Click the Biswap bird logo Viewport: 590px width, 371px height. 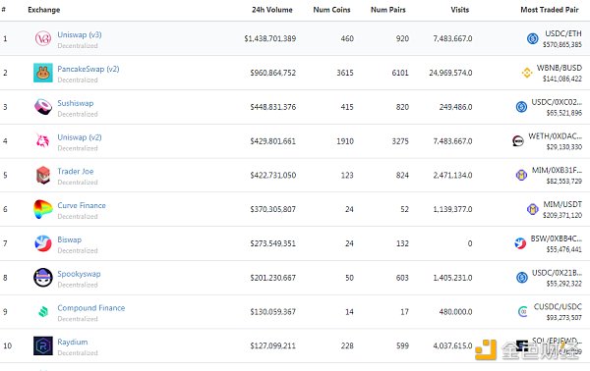click(43, 243)
